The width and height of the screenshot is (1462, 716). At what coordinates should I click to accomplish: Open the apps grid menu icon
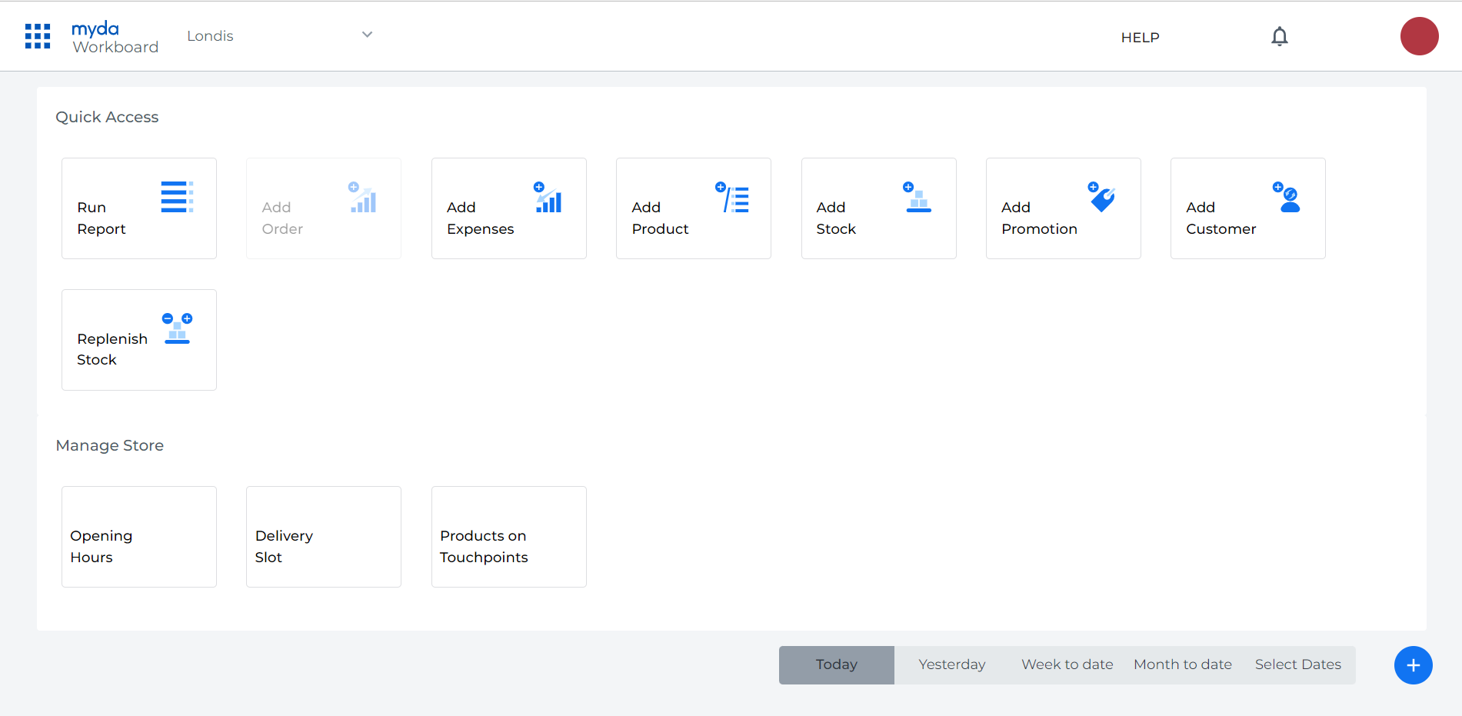pos(38,36)
